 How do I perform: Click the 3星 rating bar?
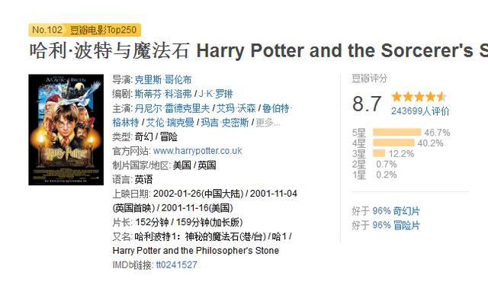pos(379,153)
